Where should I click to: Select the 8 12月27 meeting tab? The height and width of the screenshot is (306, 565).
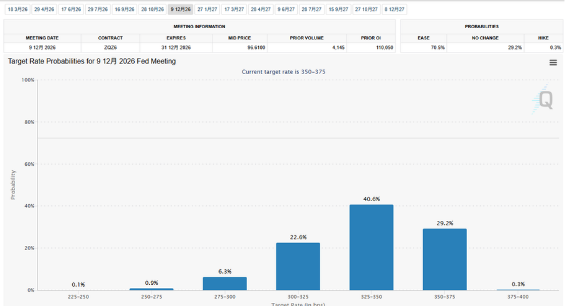[x=394, y=10]
